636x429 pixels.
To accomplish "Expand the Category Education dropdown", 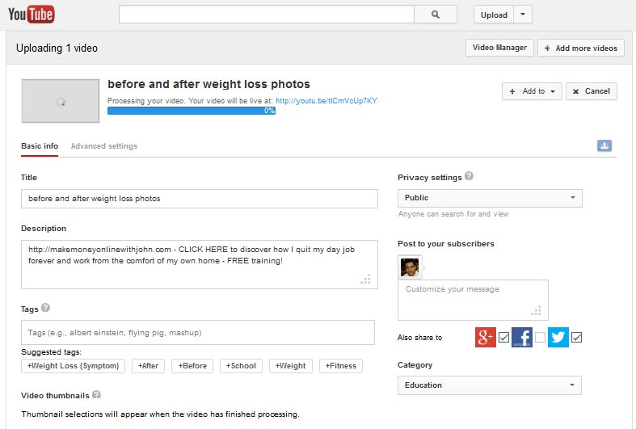I will (x=489, y=385).
